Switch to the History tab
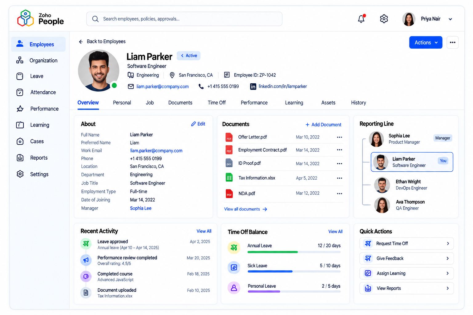Screen dimensions: 473x315 pos(358,103)
